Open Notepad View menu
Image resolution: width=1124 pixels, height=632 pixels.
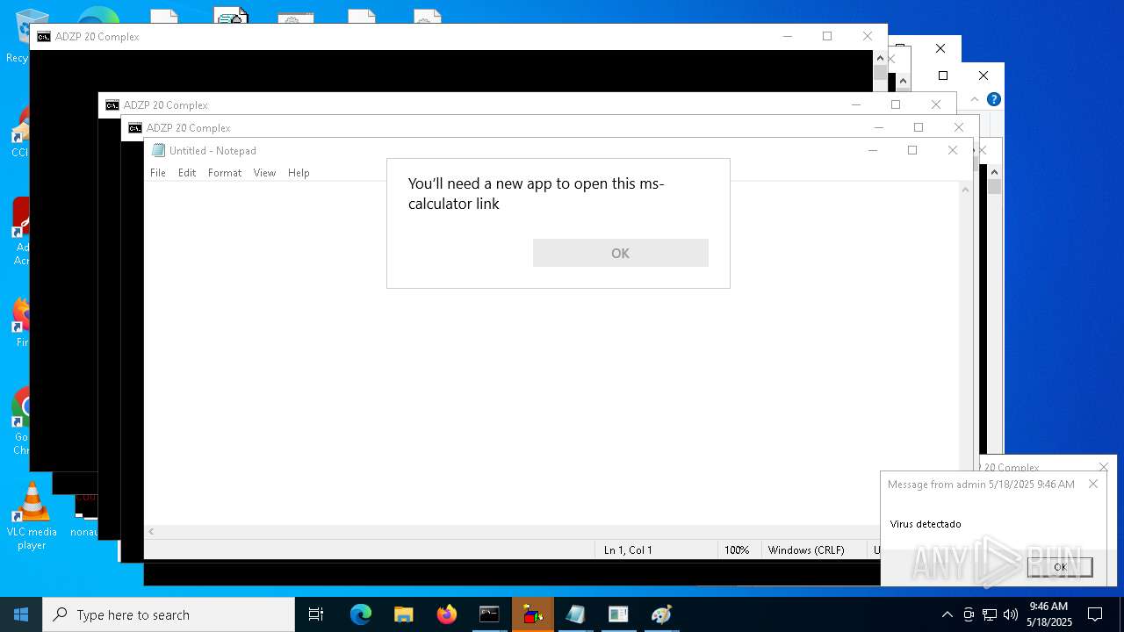[264, 173]
